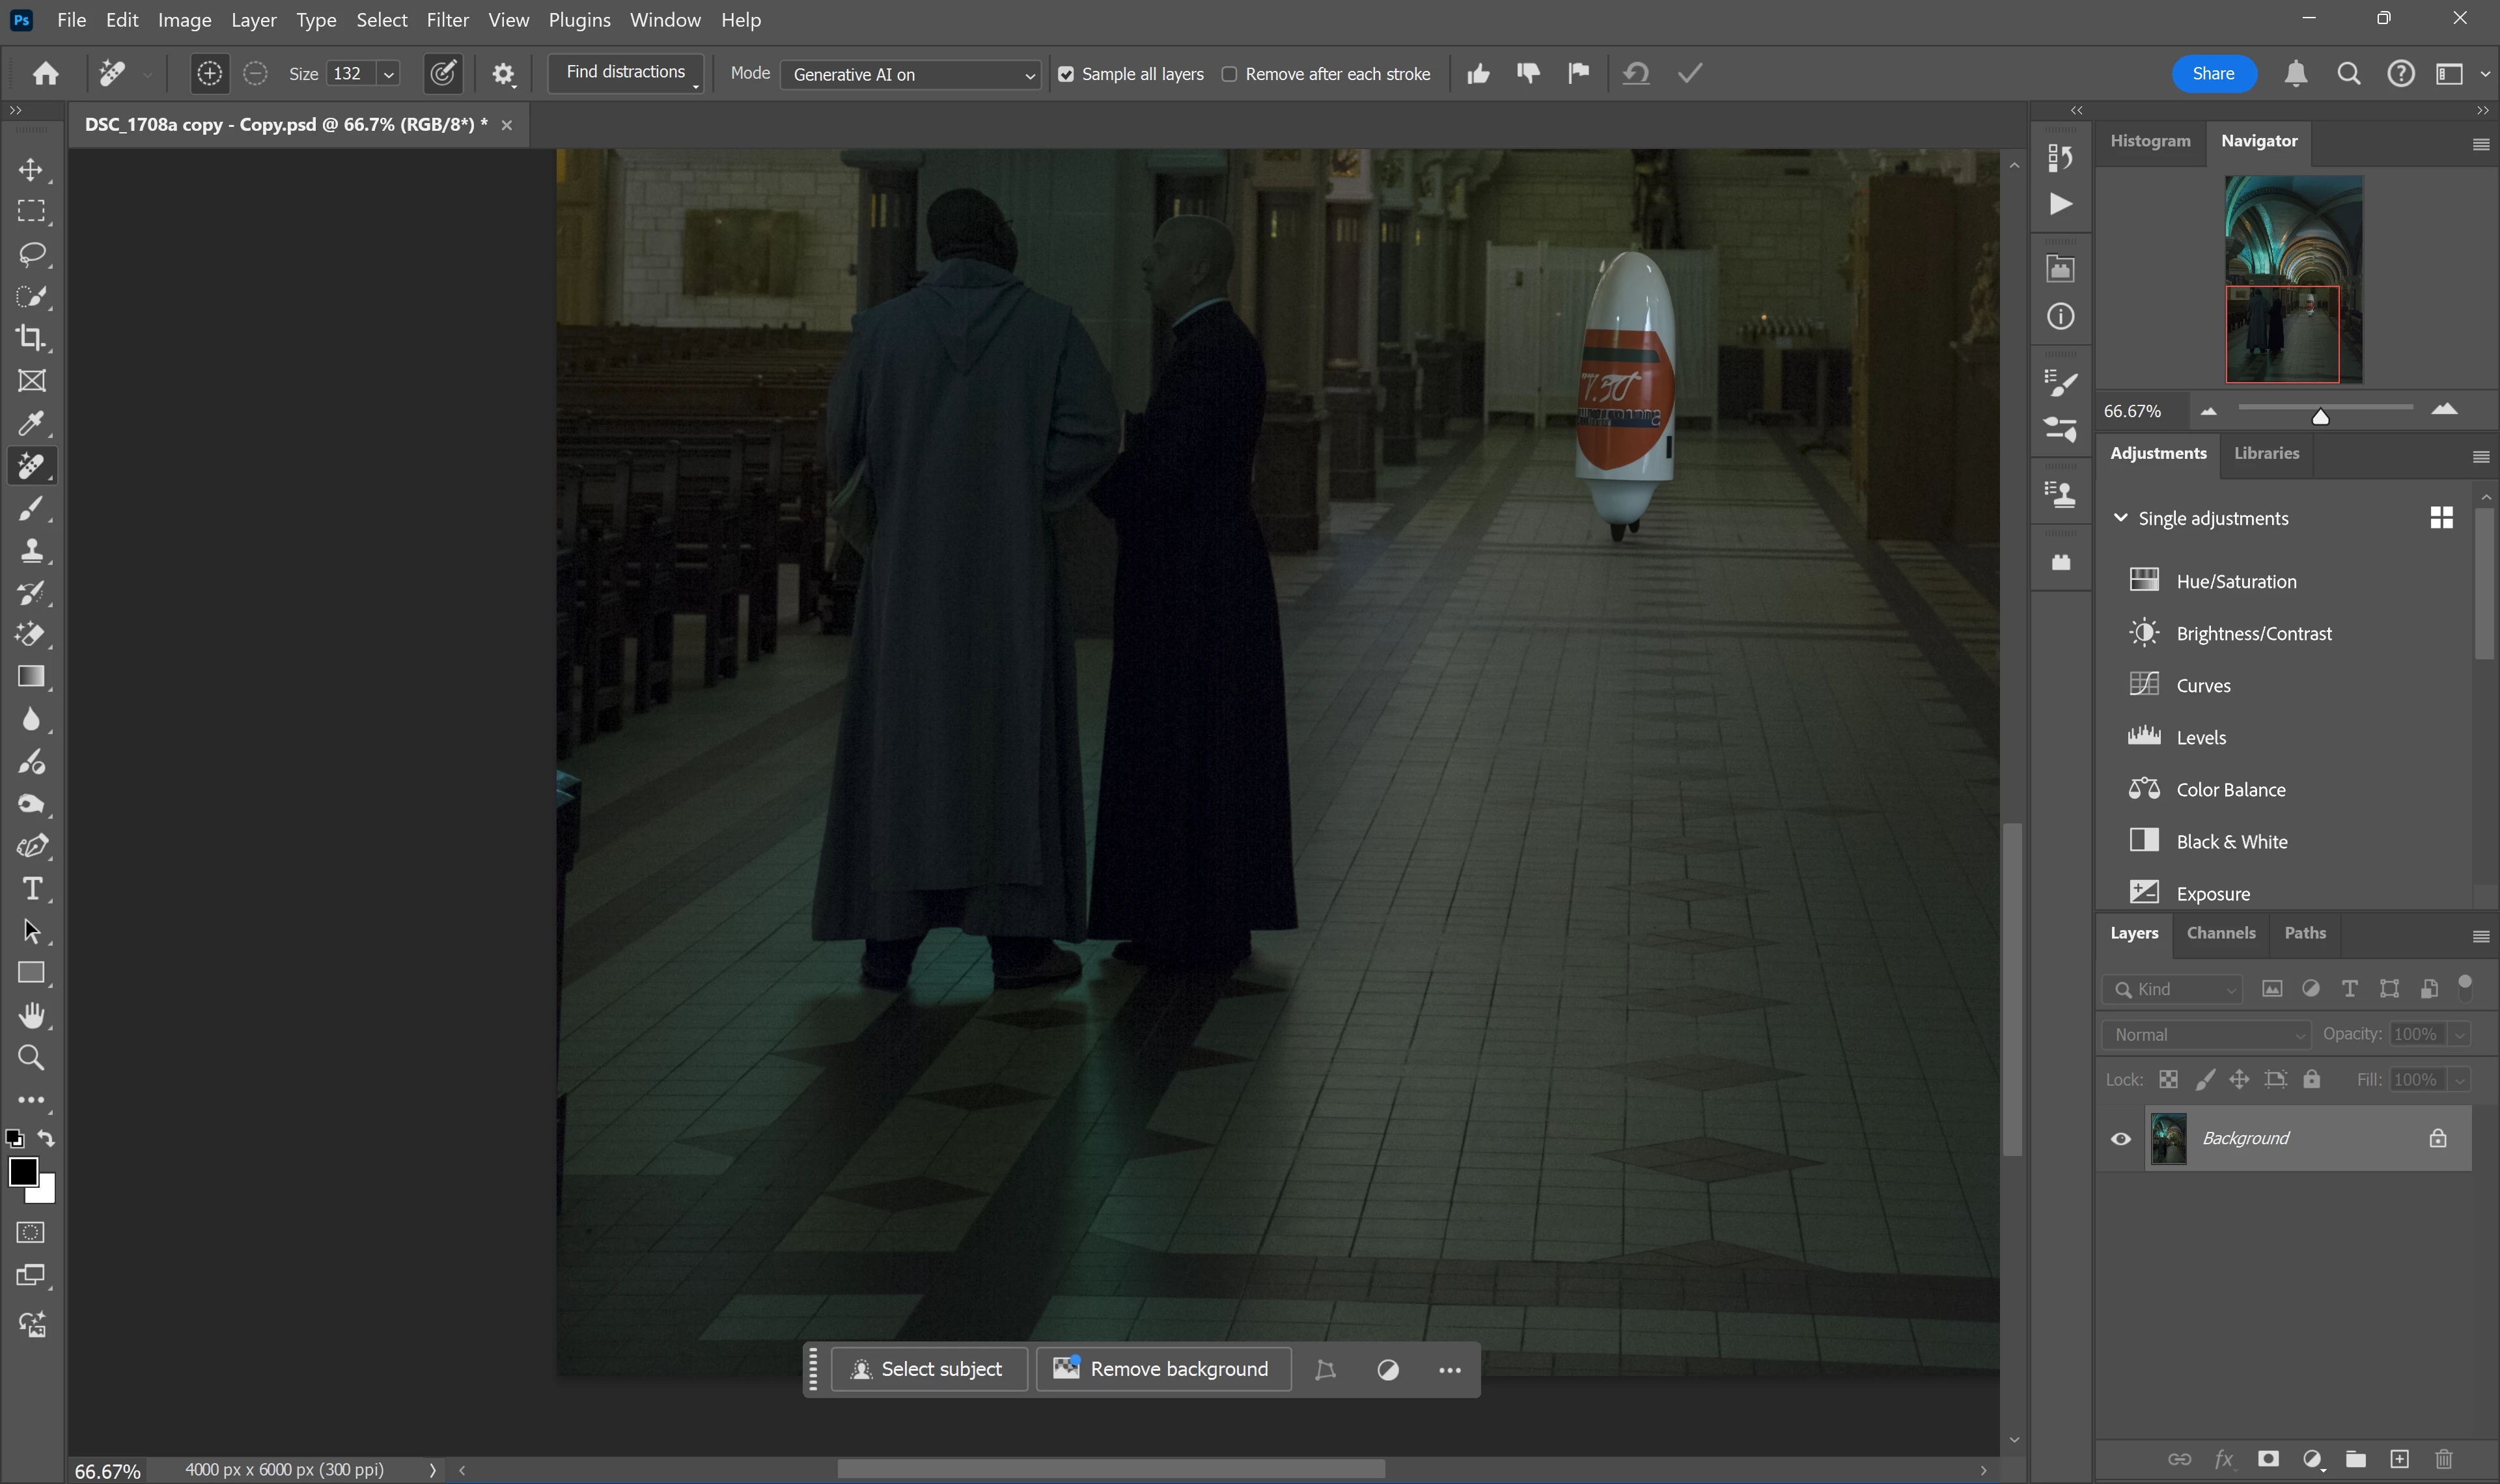Pick the Eyedropper tool
This screenshot has height=1484, width=2500.
pos(31,423)
